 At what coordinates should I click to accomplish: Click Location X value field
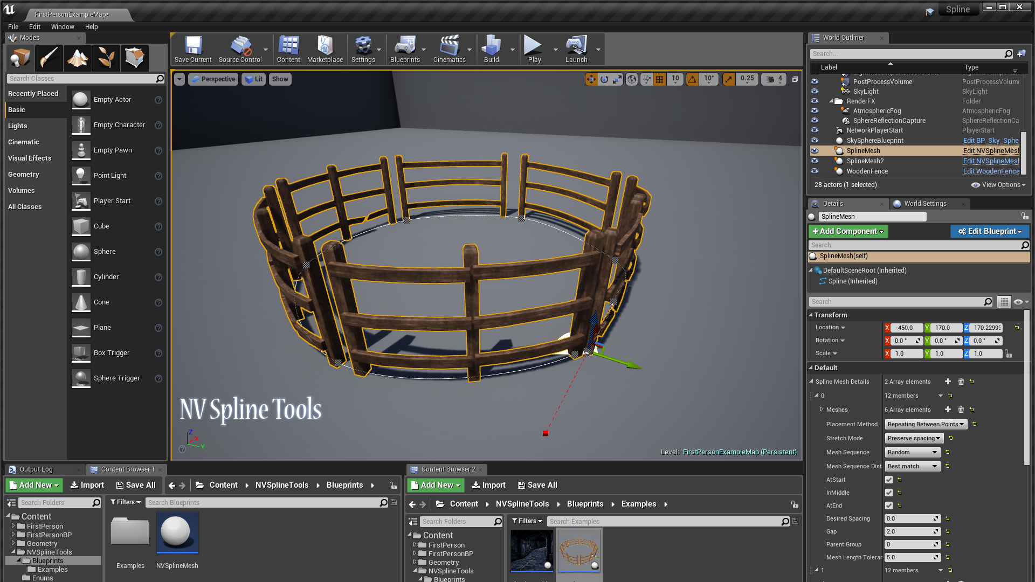click(907, 328)
